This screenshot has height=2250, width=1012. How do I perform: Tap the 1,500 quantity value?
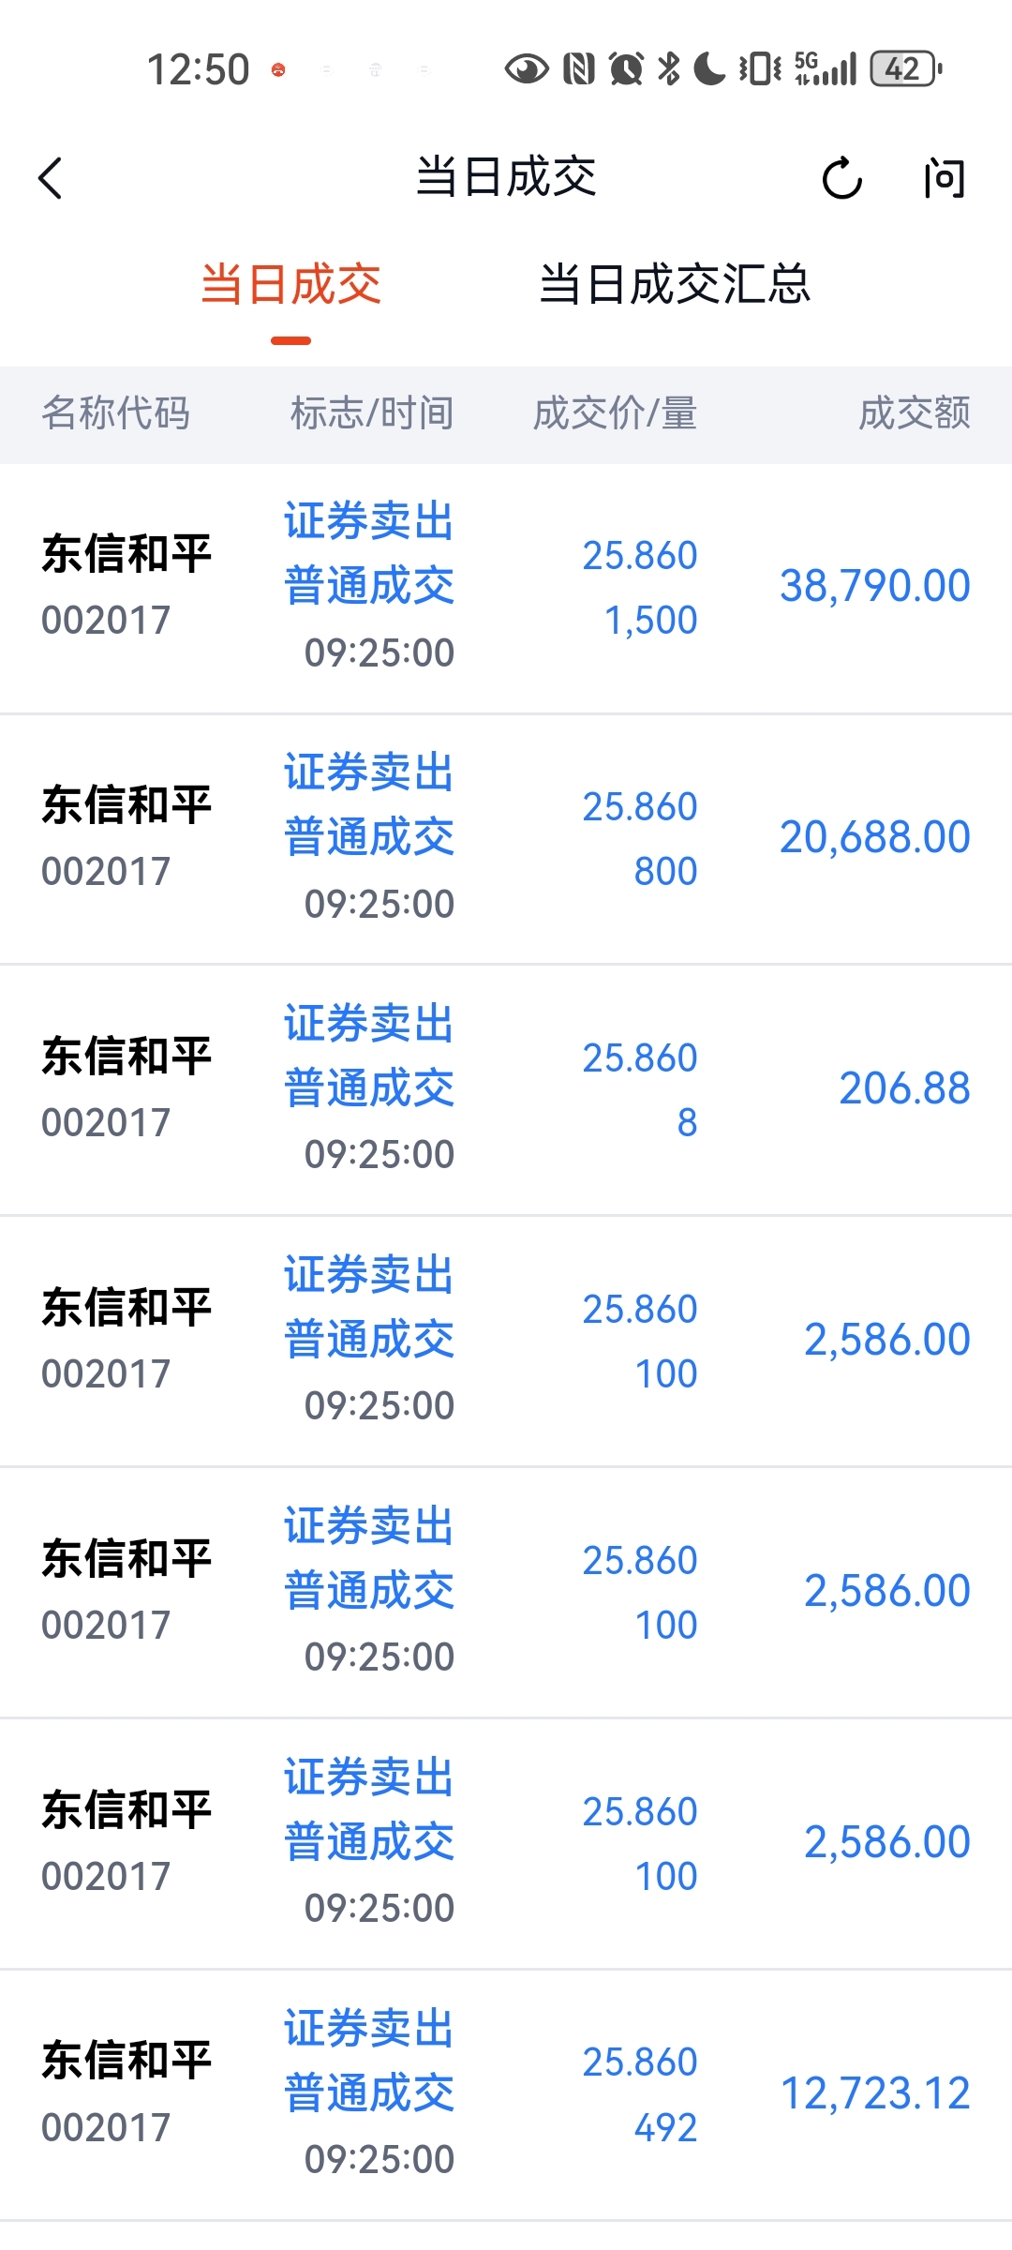pos(651,621)
